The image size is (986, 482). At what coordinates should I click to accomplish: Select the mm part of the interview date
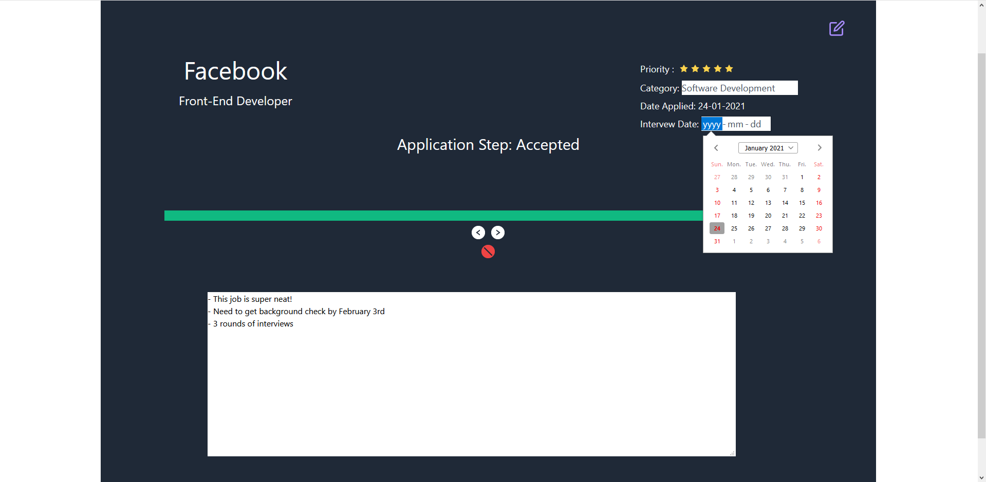(x=735, y=124)
